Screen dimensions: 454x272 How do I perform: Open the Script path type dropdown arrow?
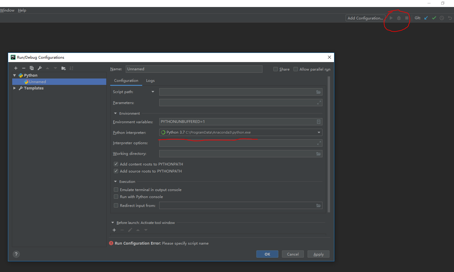[x=153, y=92]
